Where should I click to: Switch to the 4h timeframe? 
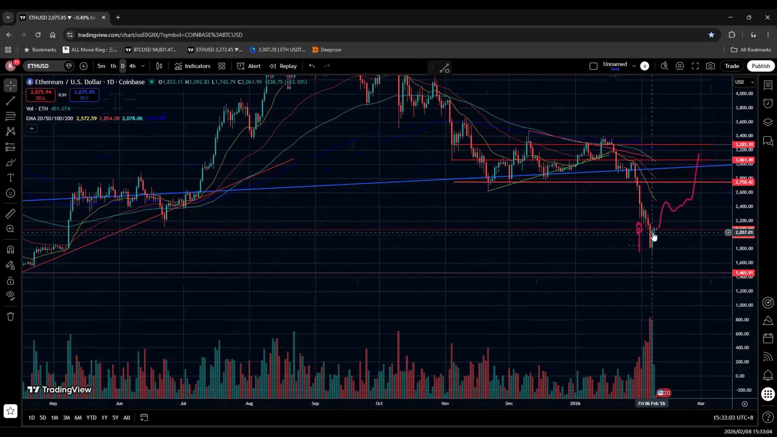click(132, 66)
